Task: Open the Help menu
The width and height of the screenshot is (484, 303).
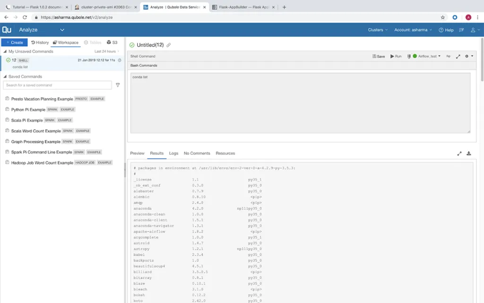Action: pyautogui.click(x=446, y=30)
